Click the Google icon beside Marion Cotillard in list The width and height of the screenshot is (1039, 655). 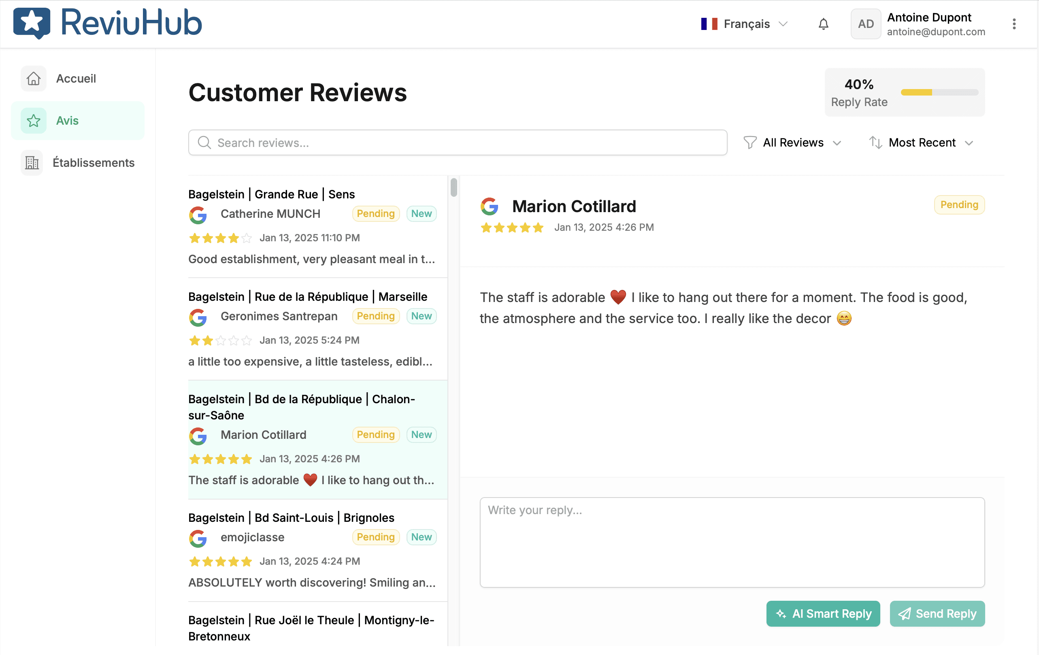198,436
